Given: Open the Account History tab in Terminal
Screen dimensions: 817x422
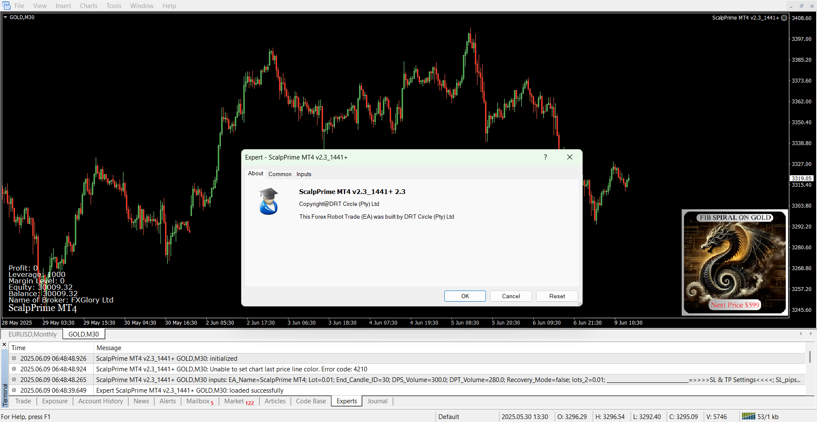Looking at the screenshot, I should [x=100, y=401].
